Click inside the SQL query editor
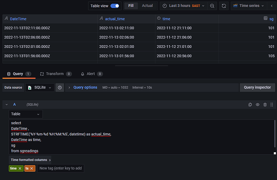This screenshot has width=277, height=180. [x=141, y=137]
